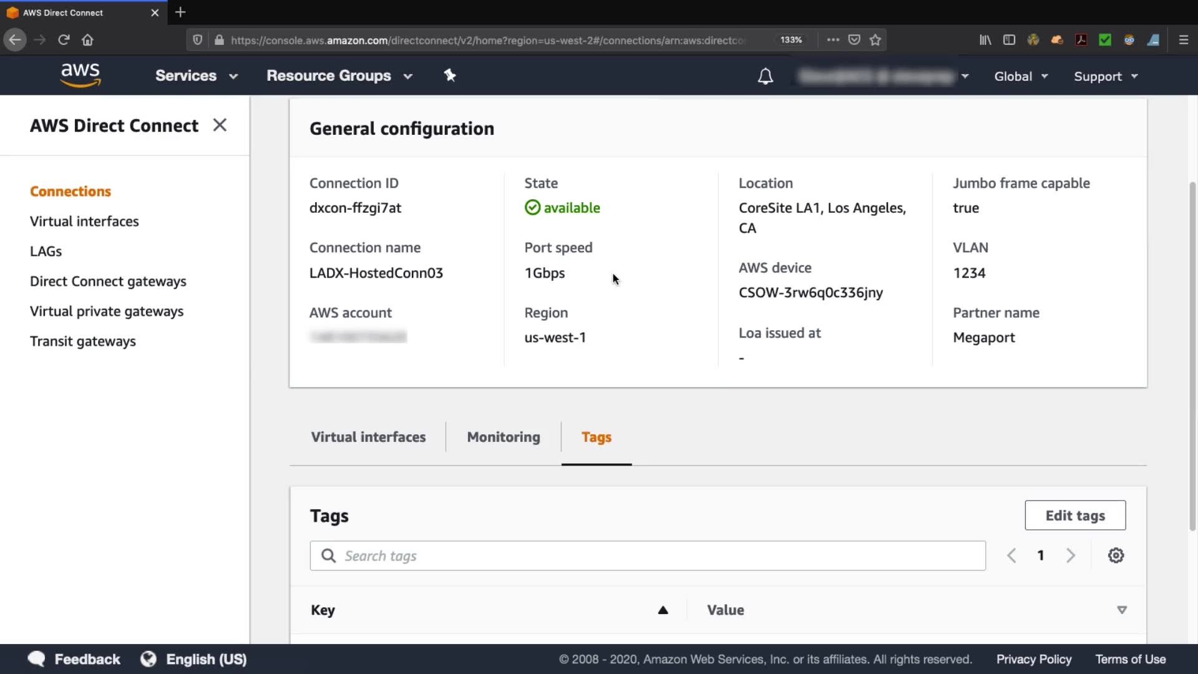Open the notifications bell icon
The height and width of the screenshot is (674, 1198).
click(x=765, y=76)
